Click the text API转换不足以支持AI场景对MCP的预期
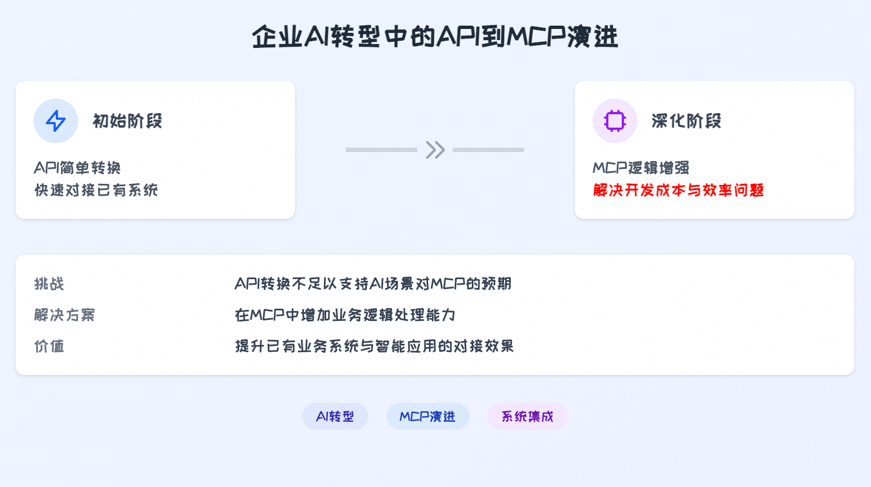The height and width of the screenshot is (487, 871). point(372,284)
